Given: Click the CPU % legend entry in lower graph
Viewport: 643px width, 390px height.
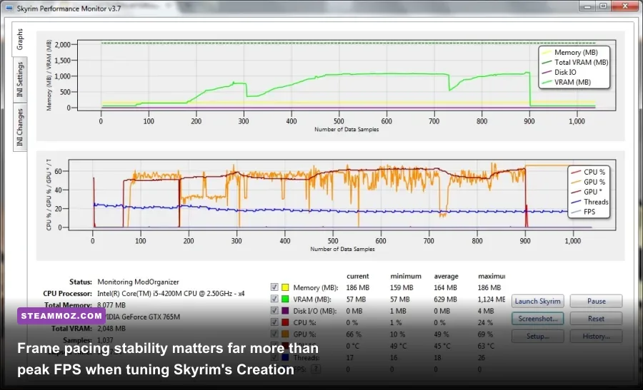Looking at the screenshot, I should tap(588, 173).
